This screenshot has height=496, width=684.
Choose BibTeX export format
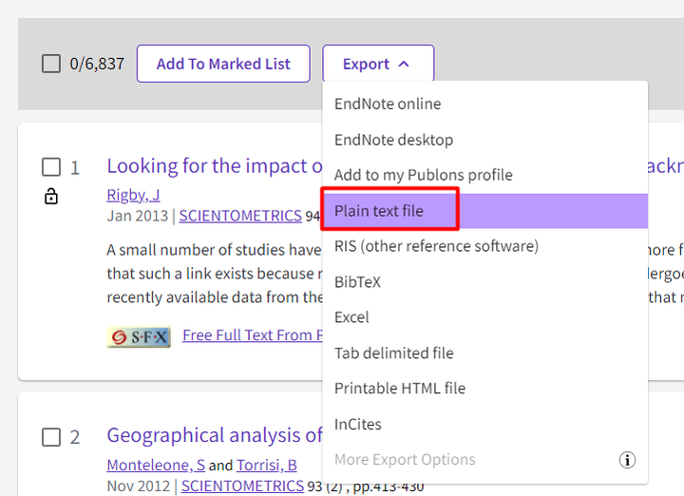click(357, 282)
